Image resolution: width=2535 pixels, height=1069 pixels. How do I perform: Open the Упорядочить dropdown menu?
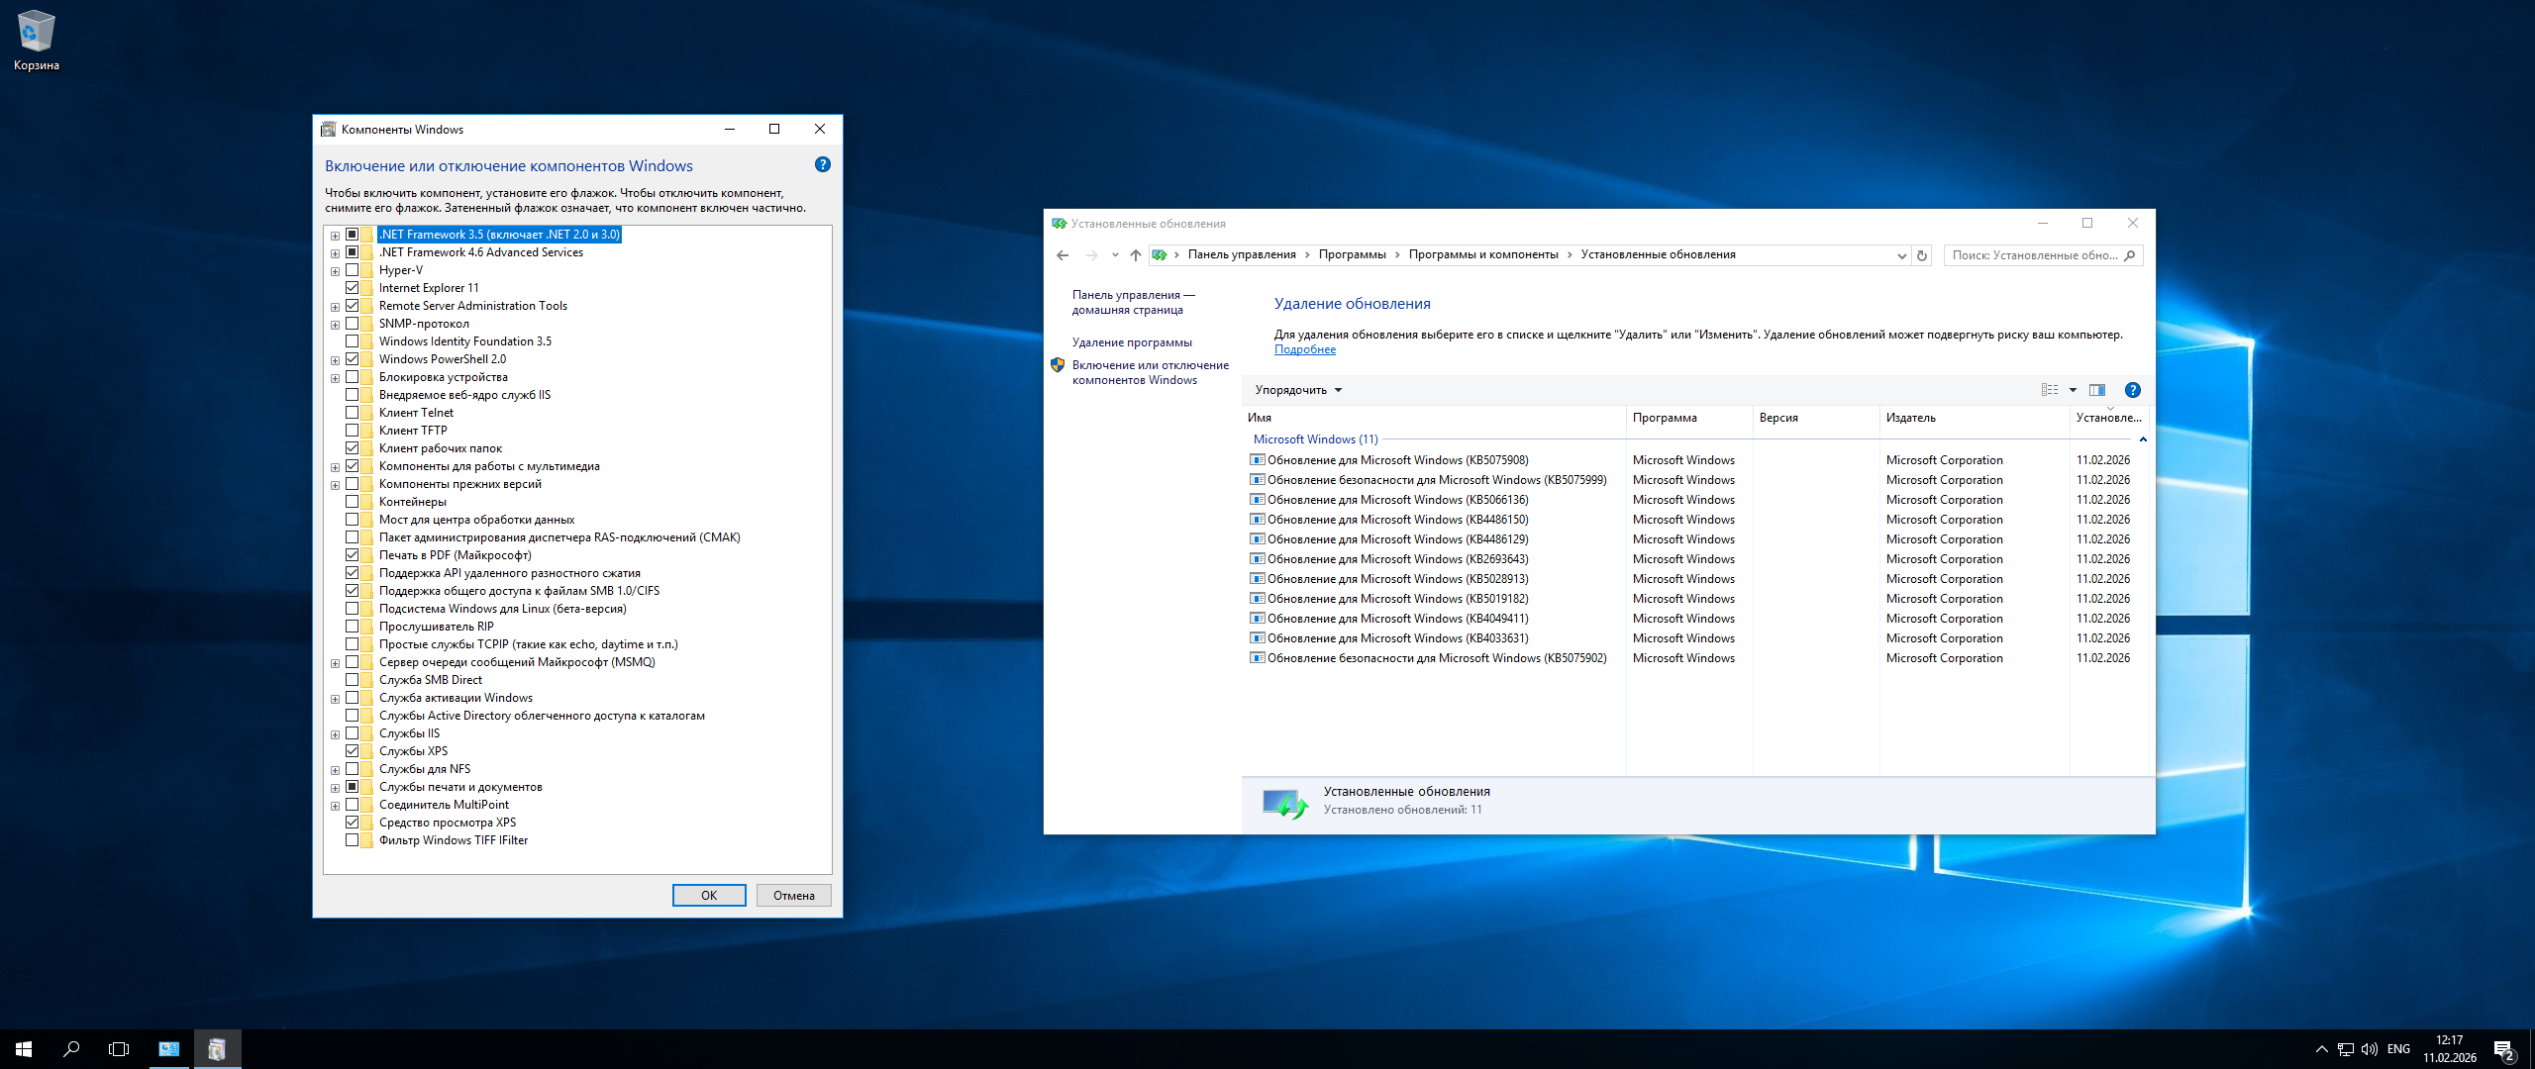(1297, 390)
